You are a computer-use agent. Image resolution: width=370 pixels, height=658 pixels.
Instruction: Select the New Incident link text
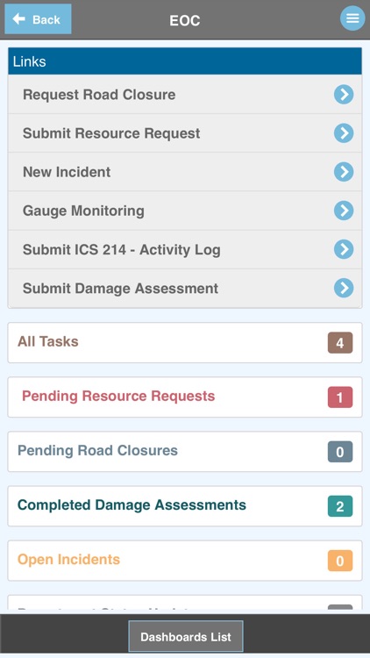click(67, 172)
